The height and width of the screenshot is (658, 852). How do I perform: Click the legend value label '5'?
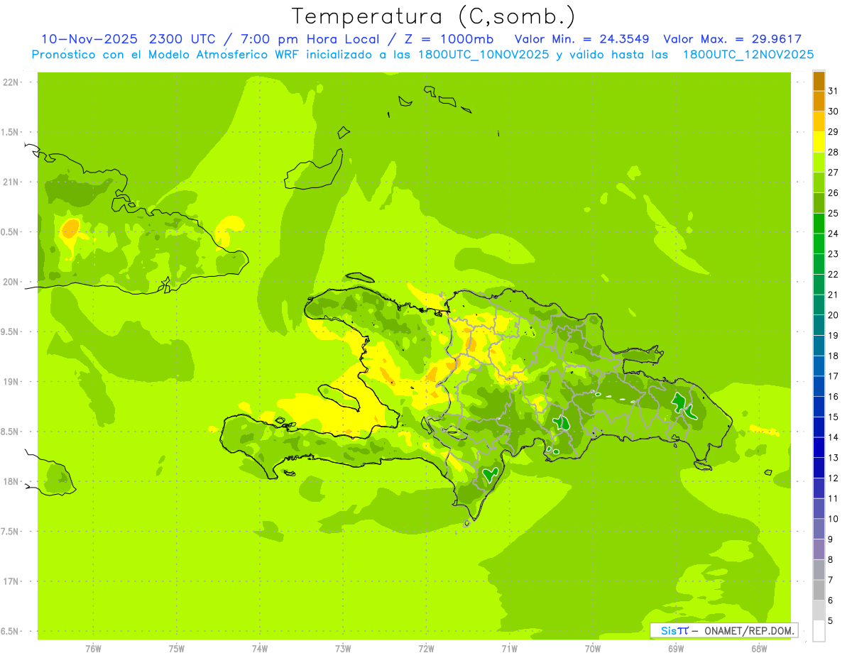pos(830,621)
